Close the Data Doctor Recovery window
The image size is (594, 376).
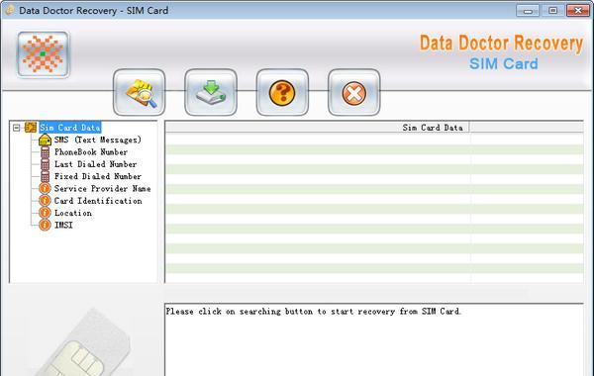(x=578, y=10)
